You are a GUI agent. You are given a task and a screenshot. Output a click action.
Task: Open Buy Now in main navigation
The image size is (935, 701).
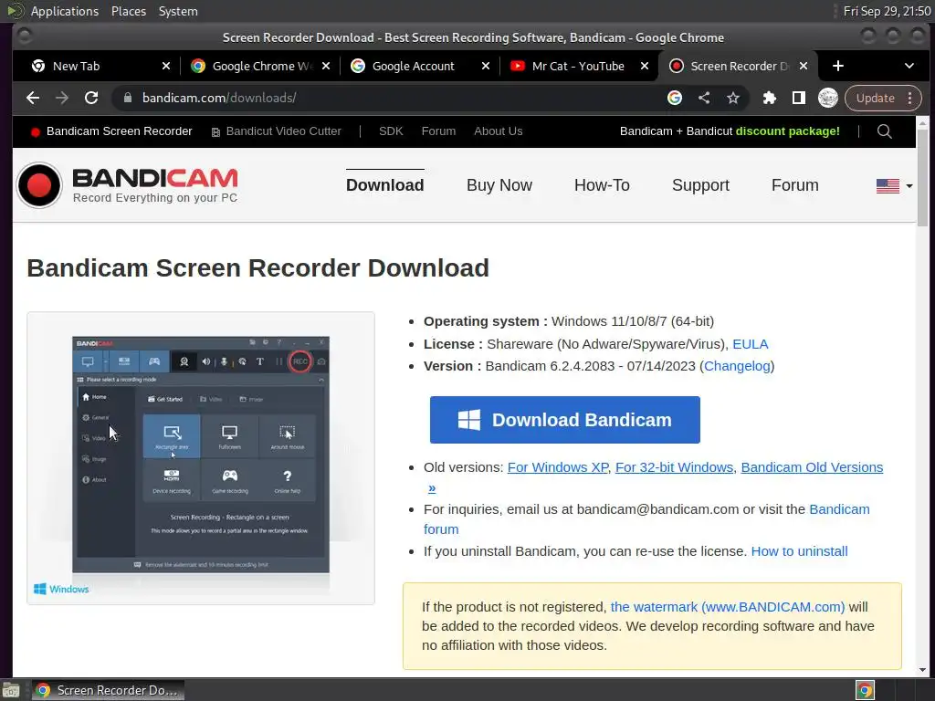tap(499, 185)
